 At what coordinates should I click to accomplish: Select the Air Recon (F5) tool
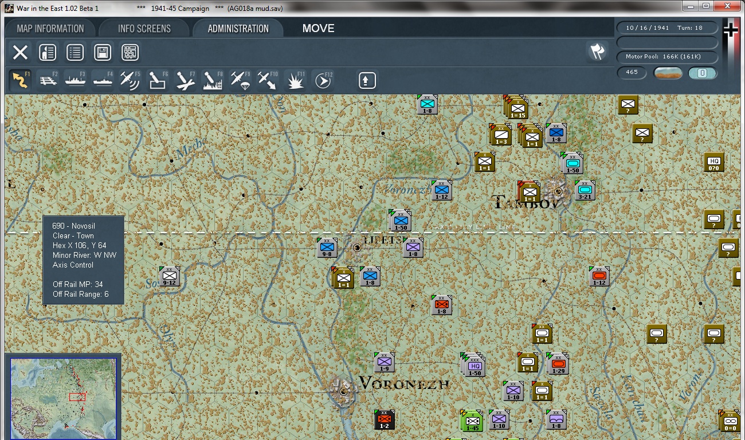tap(131, 80)
